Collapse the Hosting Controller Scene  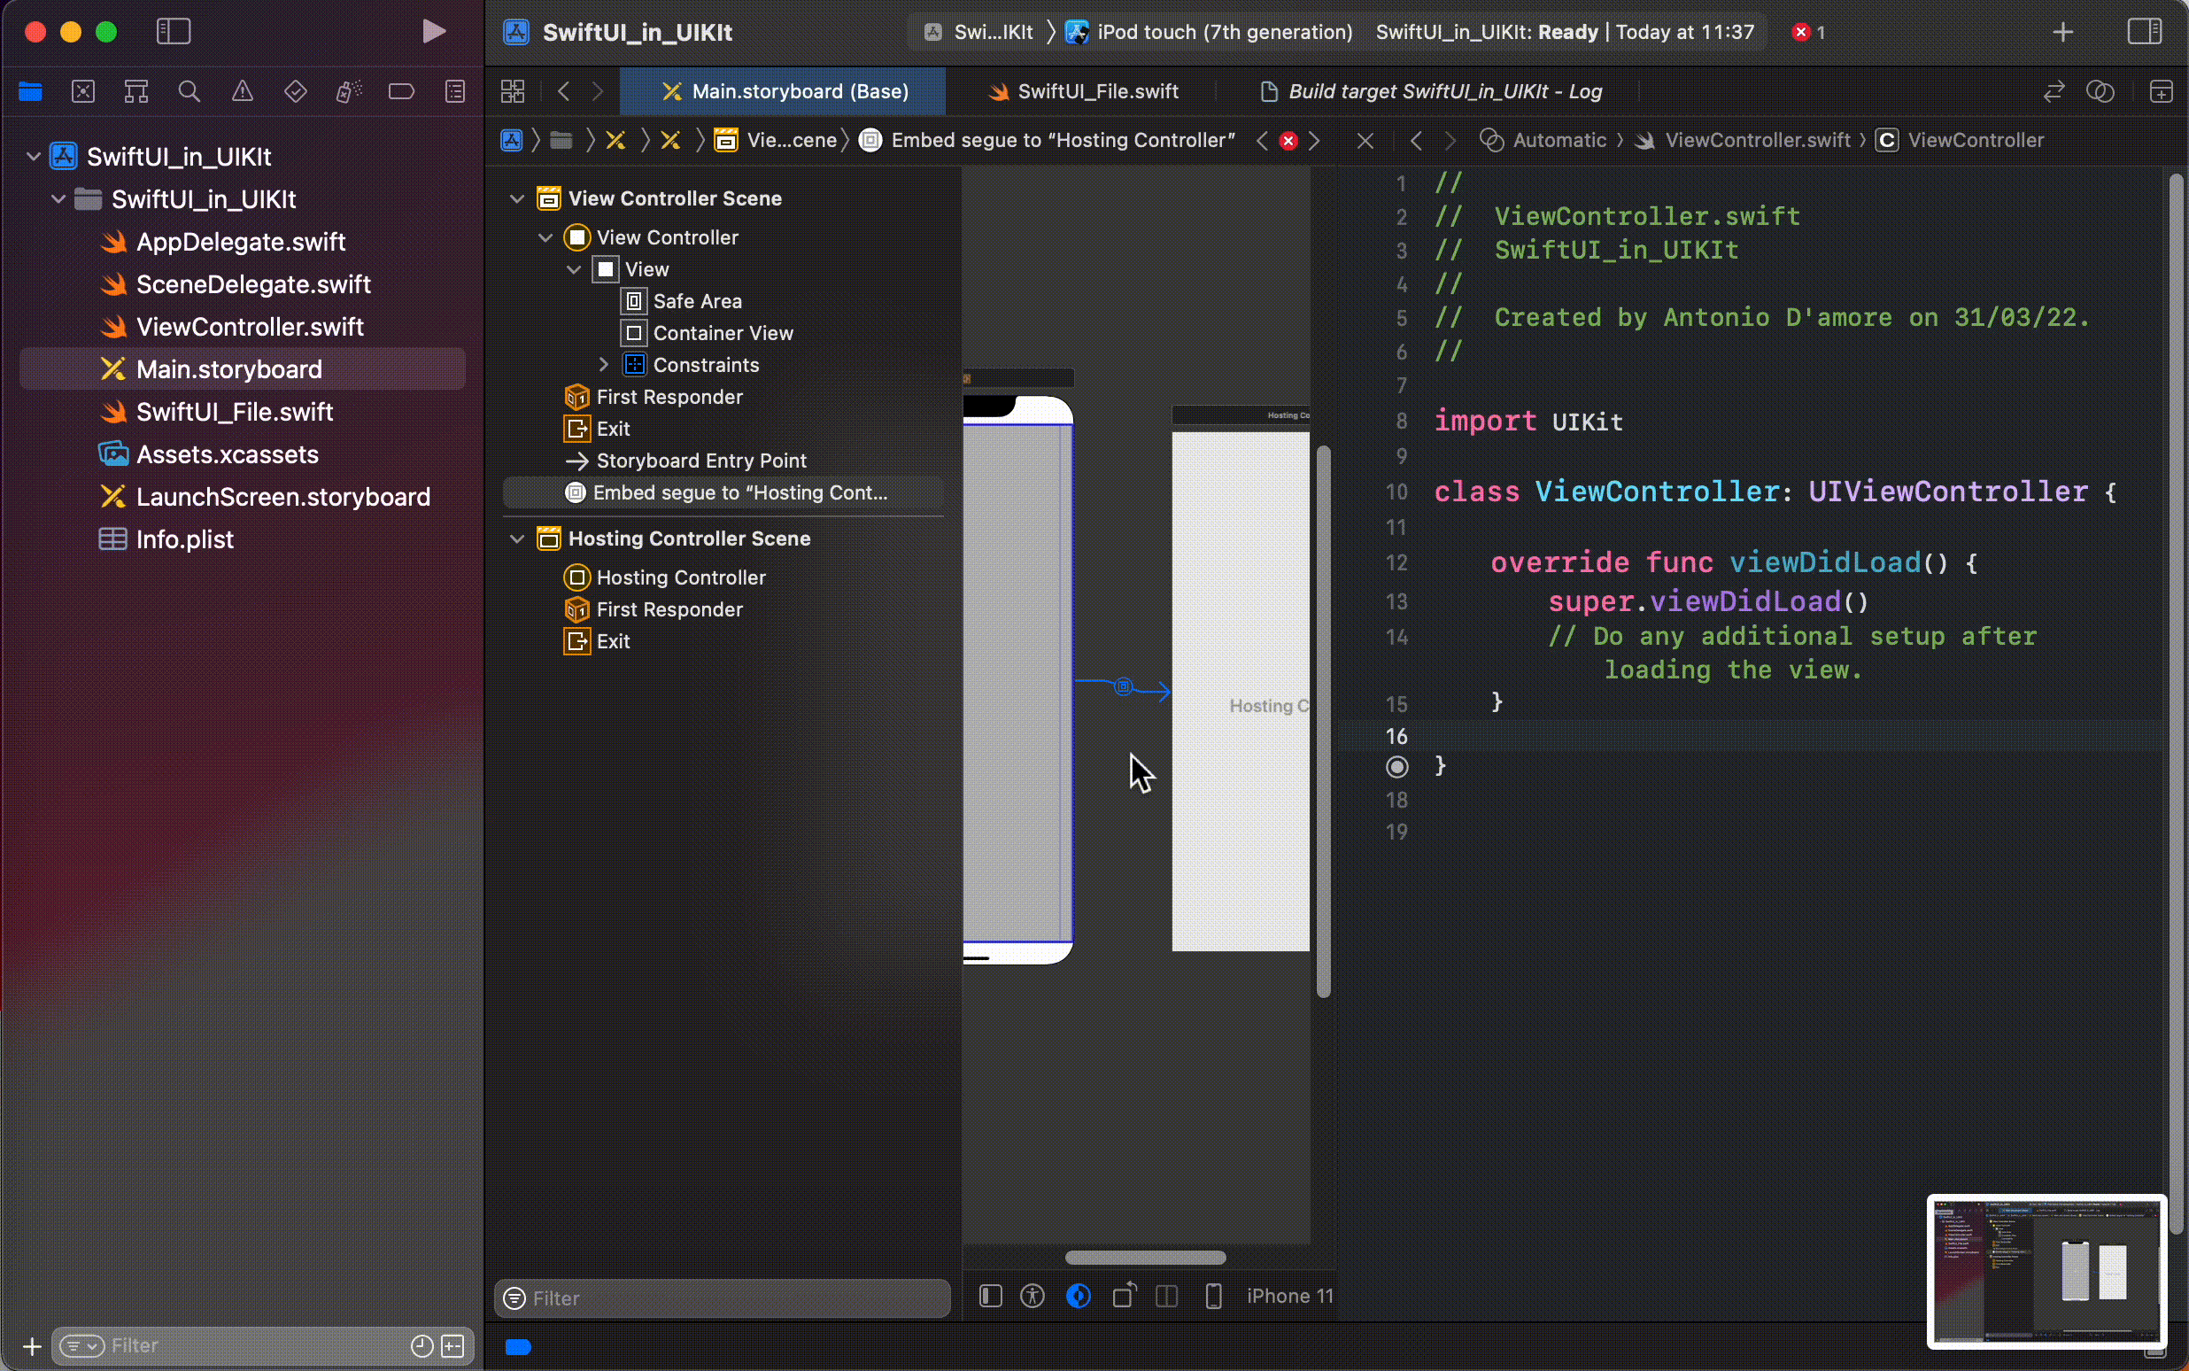coord(517,538)
